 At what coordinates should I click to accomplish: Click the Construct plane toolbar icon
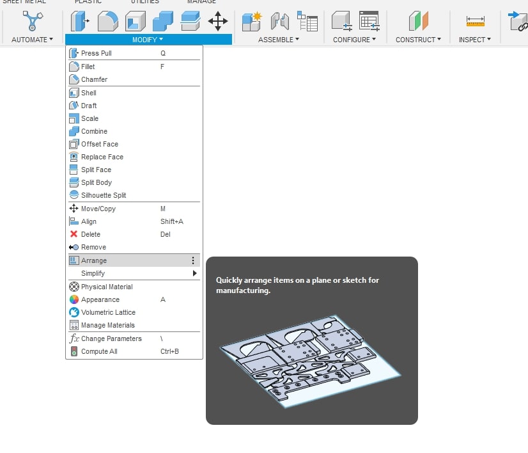418,21
